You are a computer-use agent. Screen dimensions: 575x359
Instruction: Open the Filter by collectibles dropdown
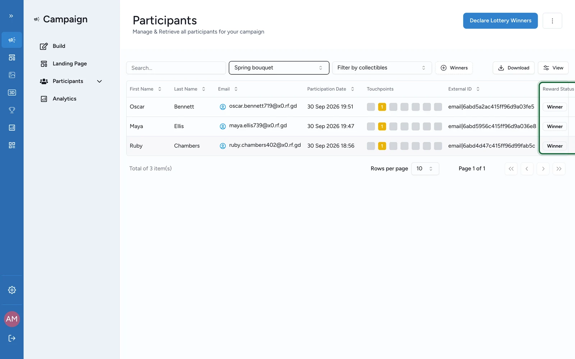pos(382,68)
